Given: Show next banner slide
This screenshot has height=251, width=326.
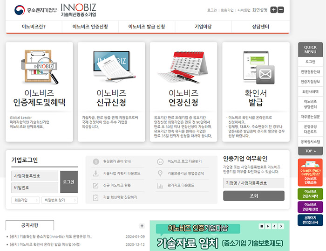Looking at the screenshot, I should tap(281, 226).
